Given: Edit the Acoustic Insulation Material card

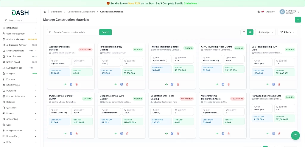Looking at the screenshot, I should [x=71, y=84].
